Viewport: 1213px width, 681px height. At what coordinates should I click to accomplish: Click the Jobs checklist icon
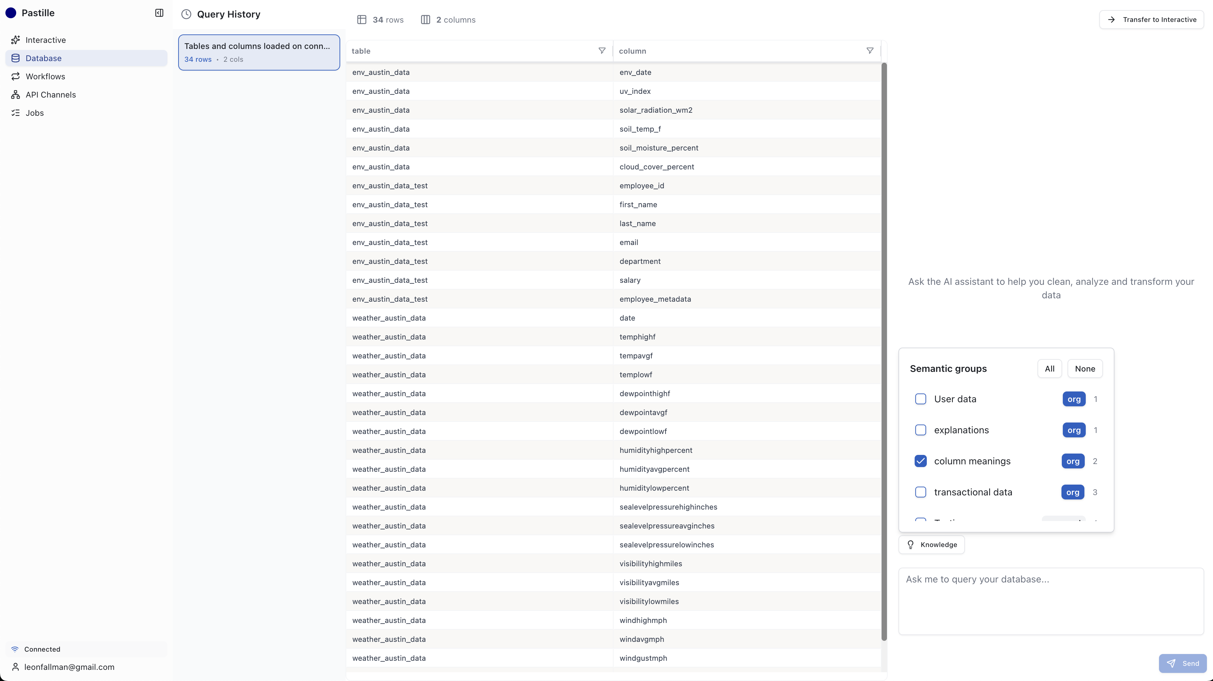pyautogui.click(x=16, y=113)
